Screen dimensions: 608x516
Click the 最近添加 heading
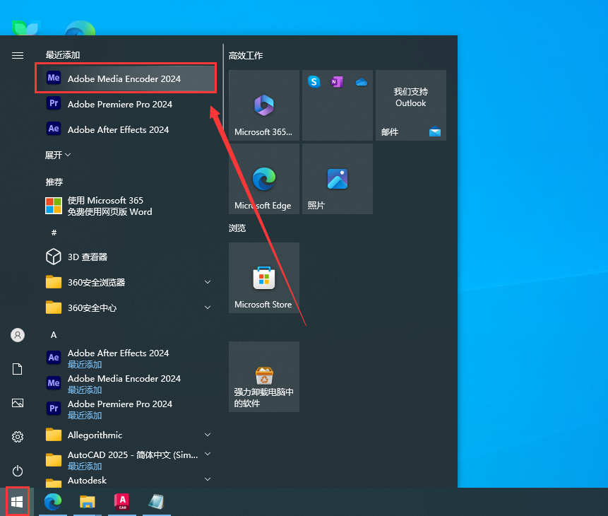click(62, 54)
